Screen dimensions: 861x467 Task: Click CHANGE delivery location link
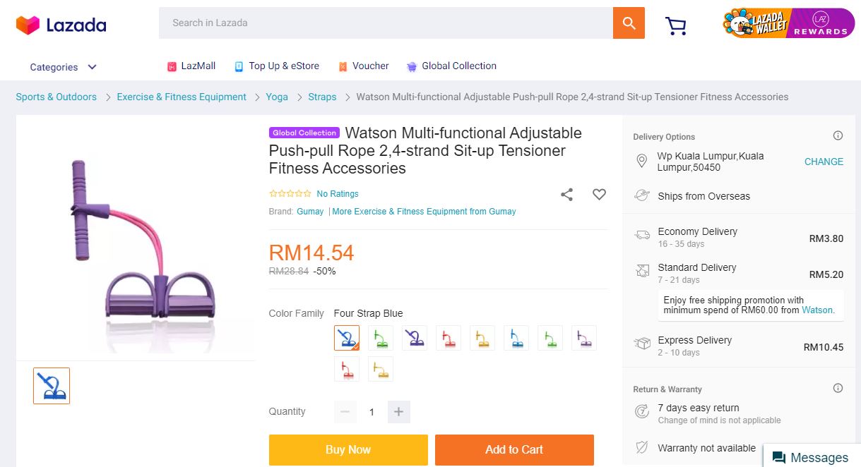click(824, 162)
